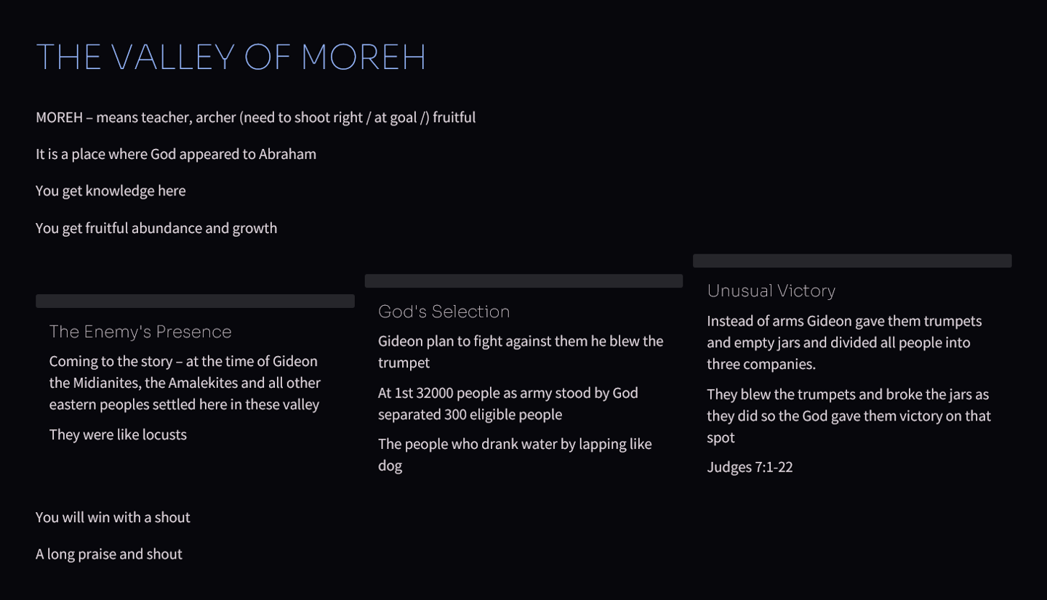Click the line They were like locusts
The height and width of the screenshot is (600, 1047).
(x=118, y=434)
